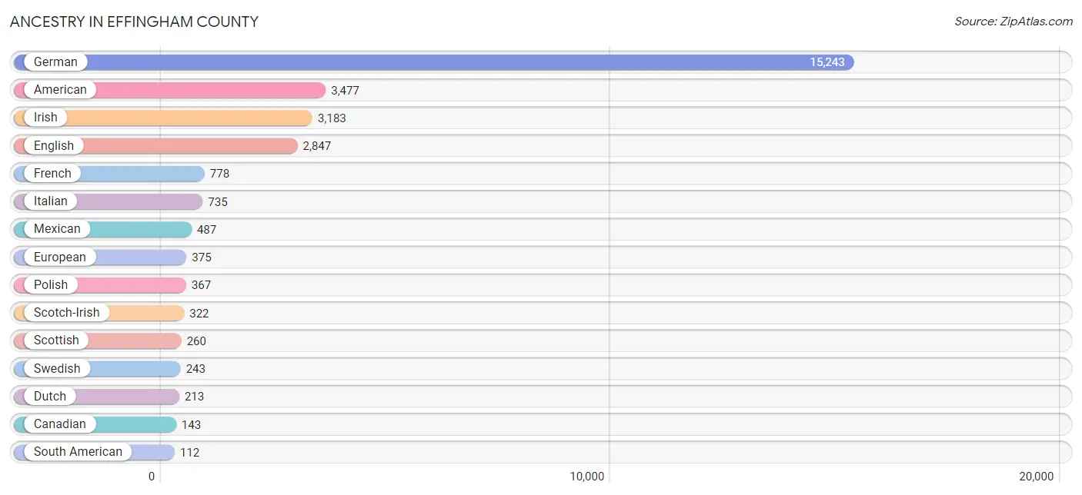This screenshot has width=1082, height=495.
Task: Click the Irish ancestry bar
Action: tap(163, 118)
